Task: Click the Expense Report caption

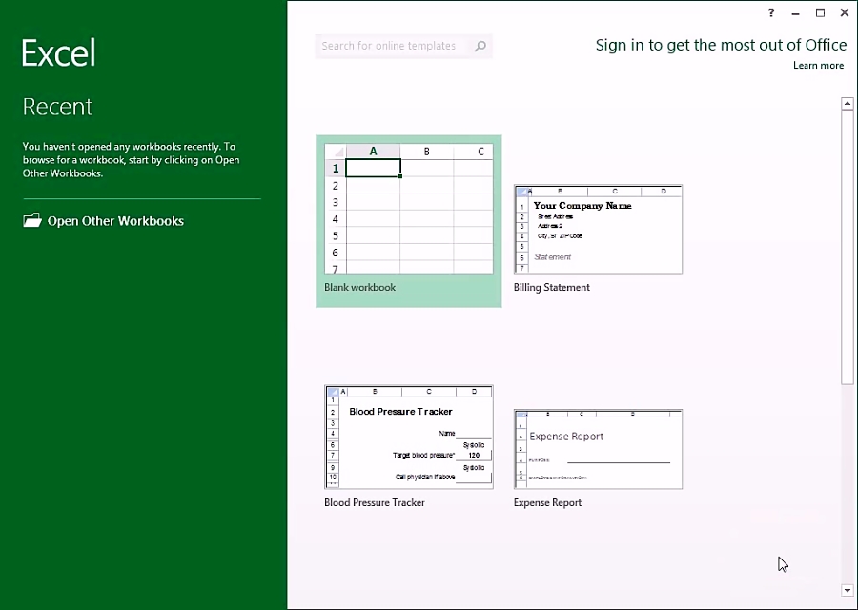Action: (547, 502)
